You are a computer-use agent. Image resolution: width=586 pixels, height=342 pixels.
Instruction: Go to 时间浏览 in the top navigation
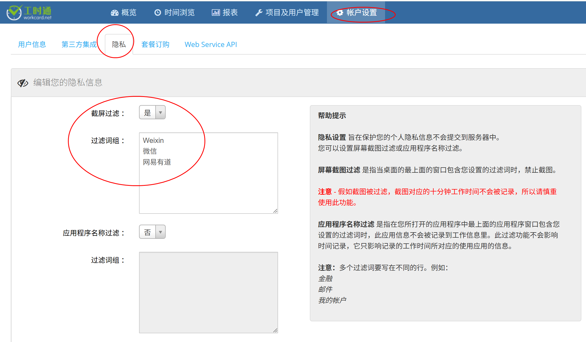pos(179,12)
